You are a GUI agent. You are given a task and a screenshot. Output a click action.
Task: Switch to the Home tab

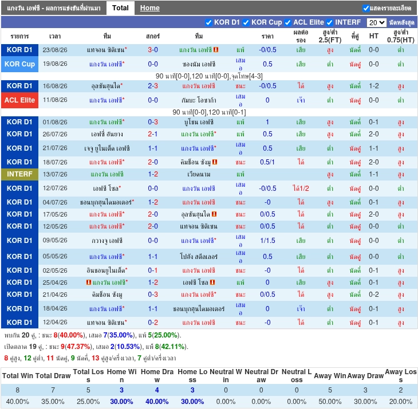coord(150,8)
